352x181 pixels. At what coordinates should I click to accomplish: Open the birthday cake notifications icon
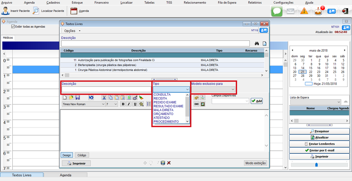(x=319, y=11)
